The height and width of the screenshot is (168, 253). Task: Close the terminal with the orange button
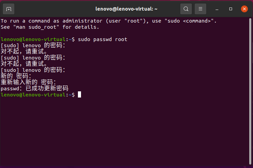pyautogui.click(x=244, y=9)
